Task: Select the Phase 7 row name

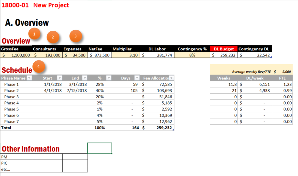Action: click(11, 121)
